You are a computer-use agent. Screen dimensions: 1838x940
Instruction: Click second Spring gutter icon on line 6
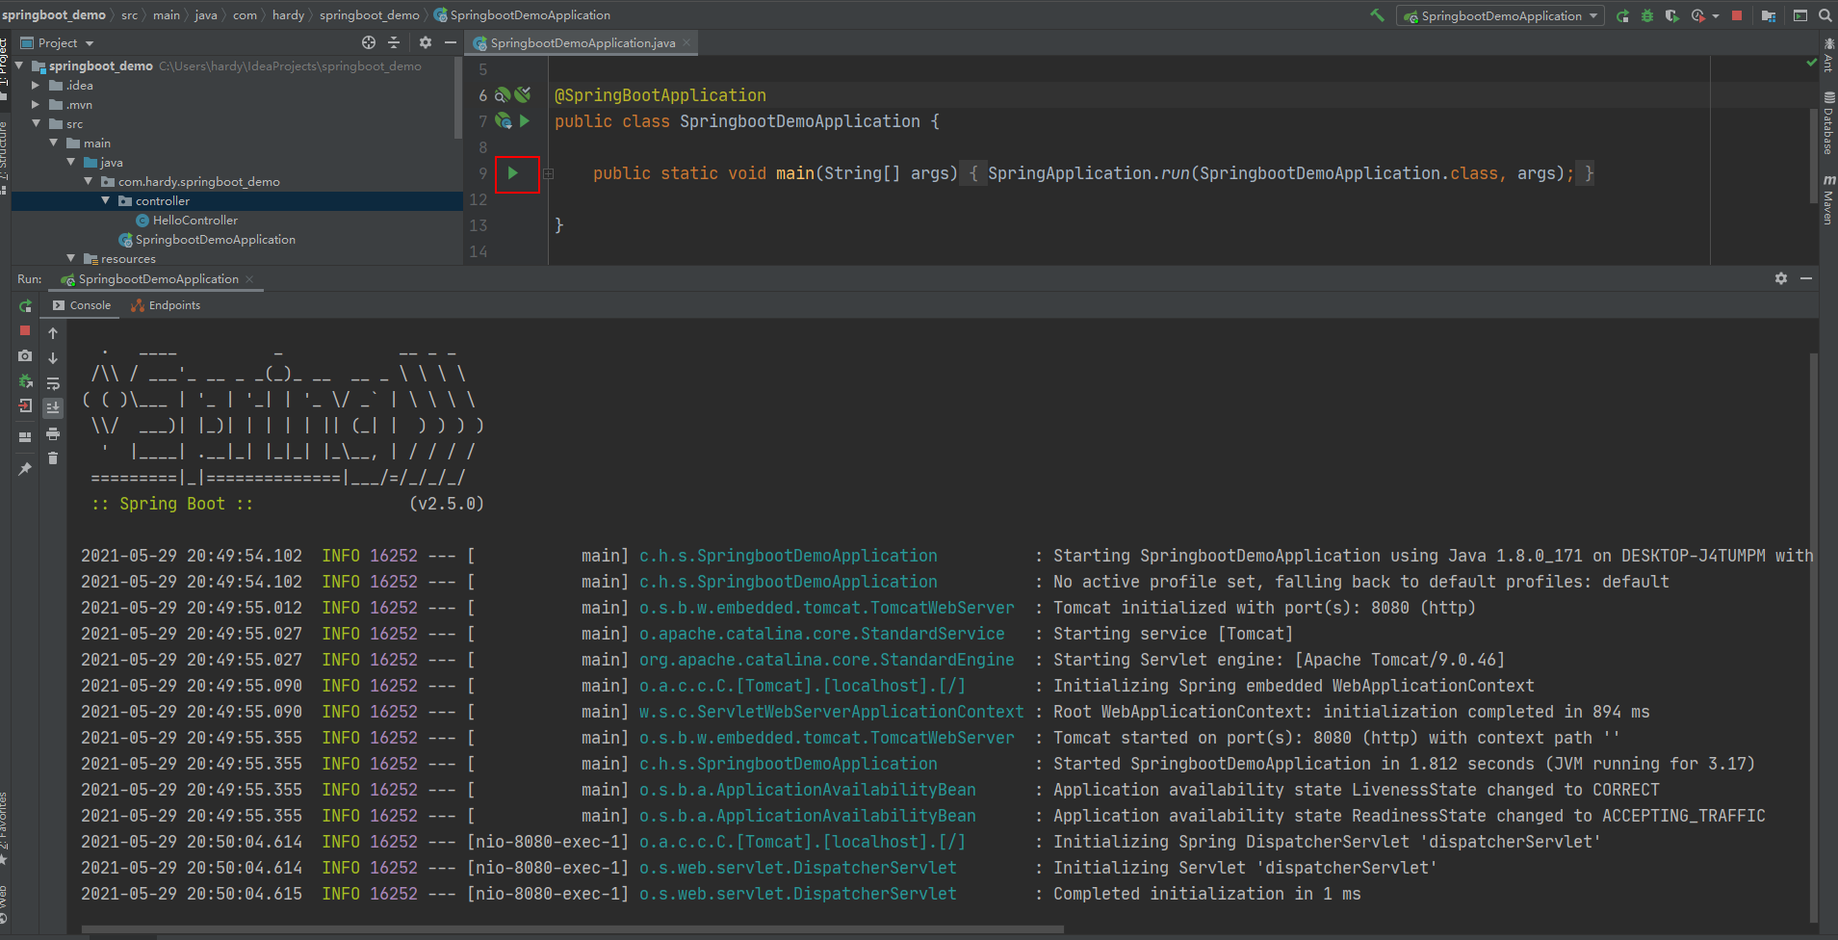(x=523, y=94)
